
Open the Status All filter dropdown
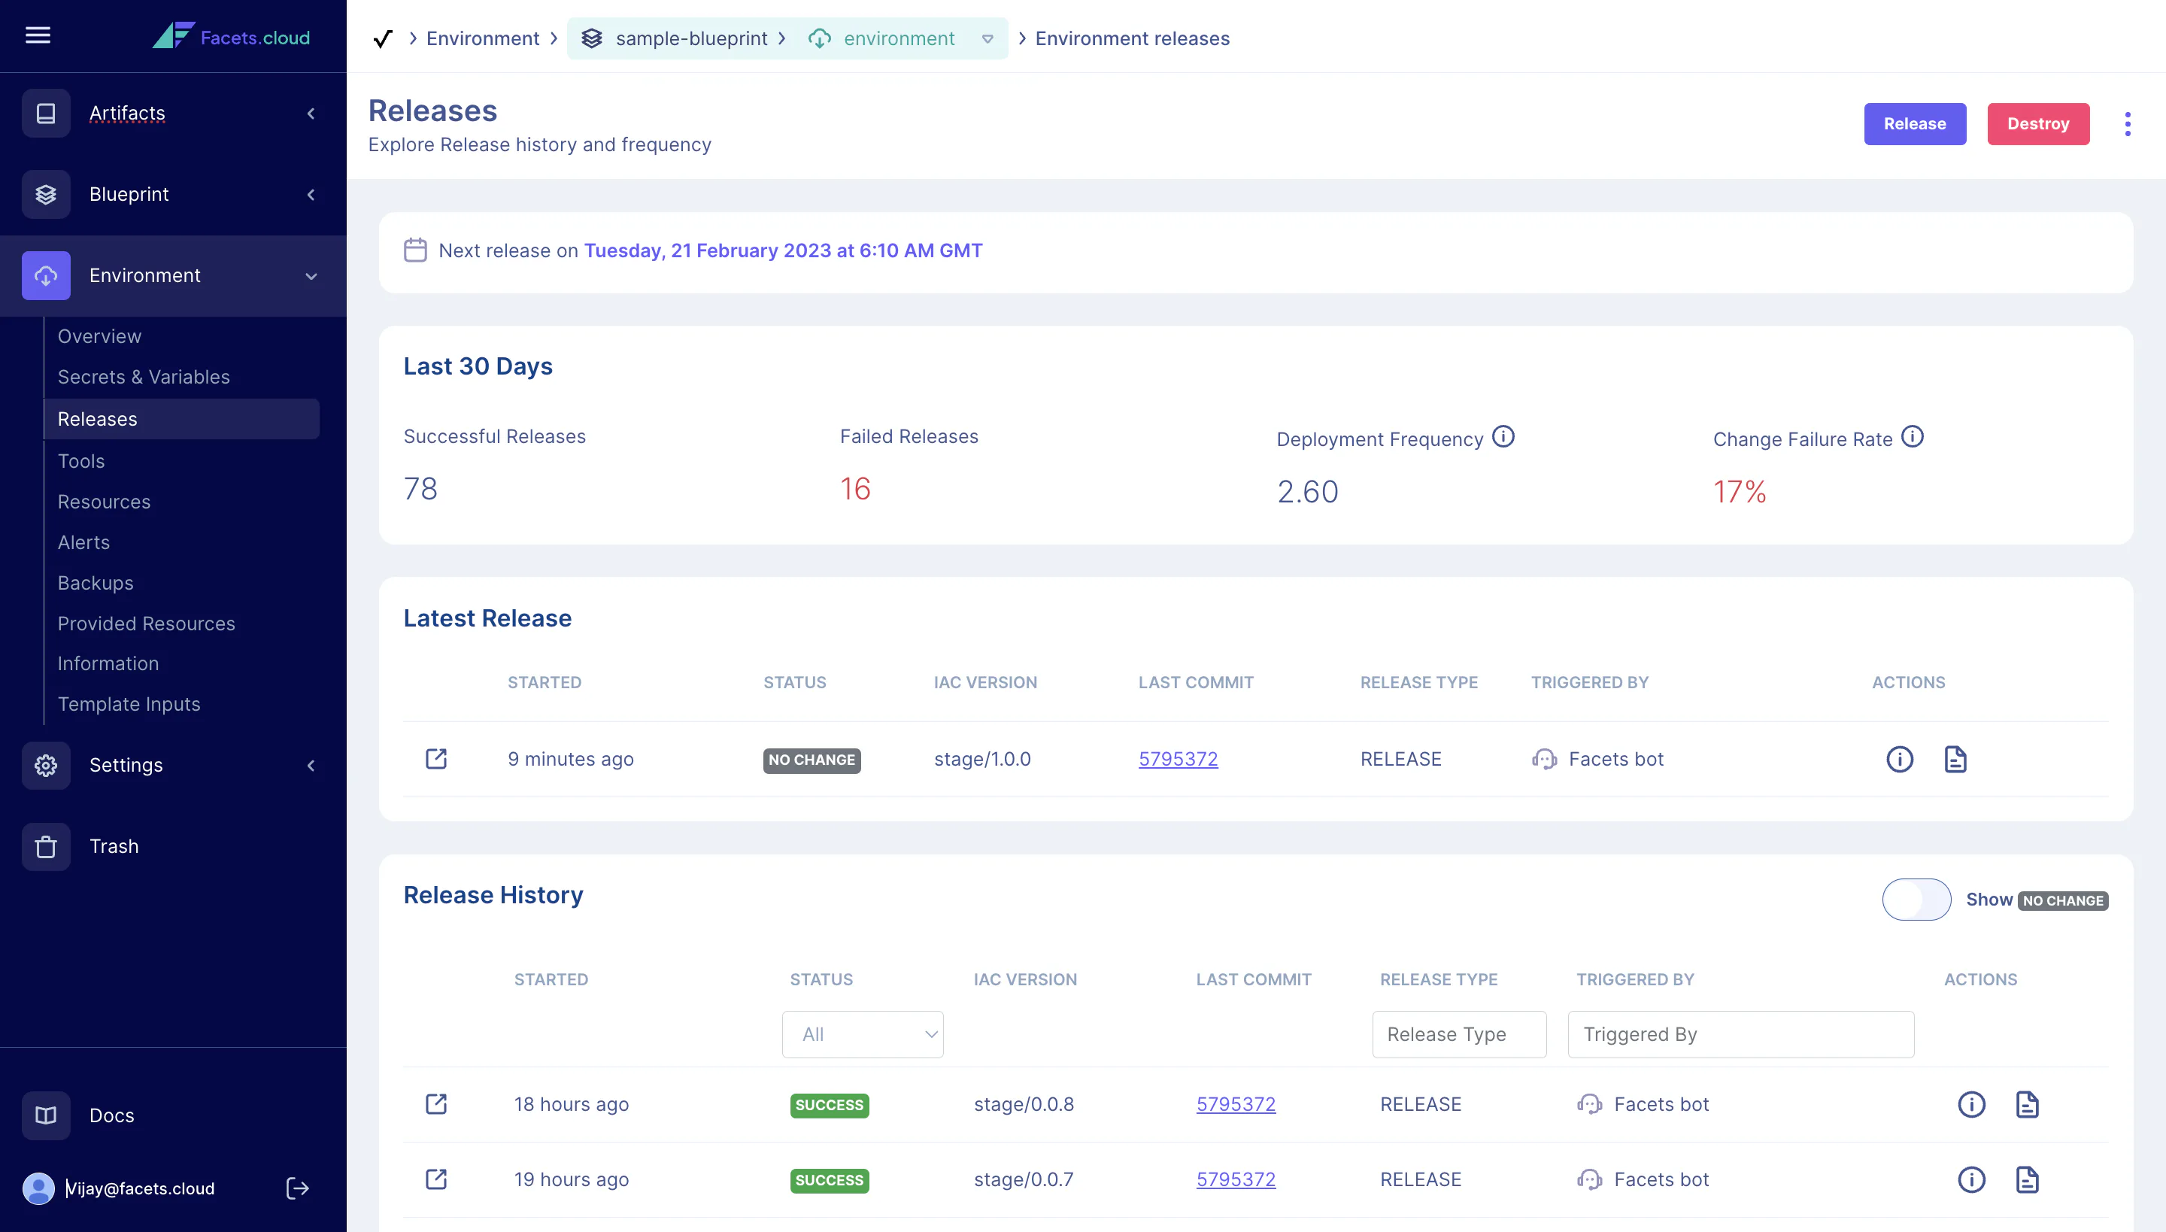point(862,1034)
